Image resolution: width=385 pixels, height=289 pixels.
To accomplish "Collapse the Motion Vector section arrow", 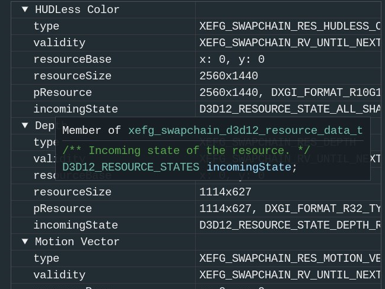I will tap(25, 242).
